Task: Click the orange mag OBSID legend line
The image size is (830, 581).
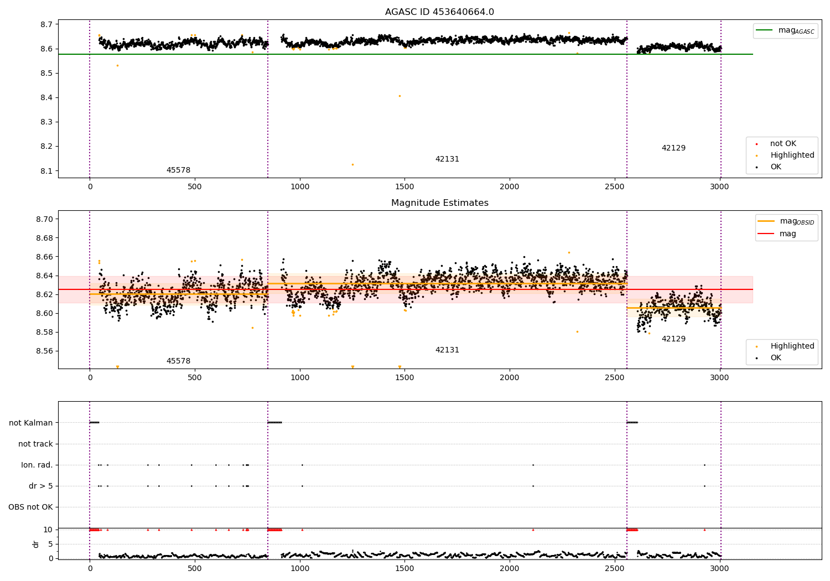Action: point(766,221)
